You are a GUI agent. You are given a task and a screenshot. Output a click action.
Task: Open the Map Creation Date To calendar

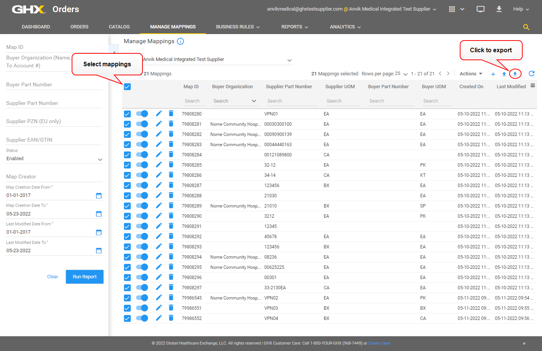click(99, 214)
